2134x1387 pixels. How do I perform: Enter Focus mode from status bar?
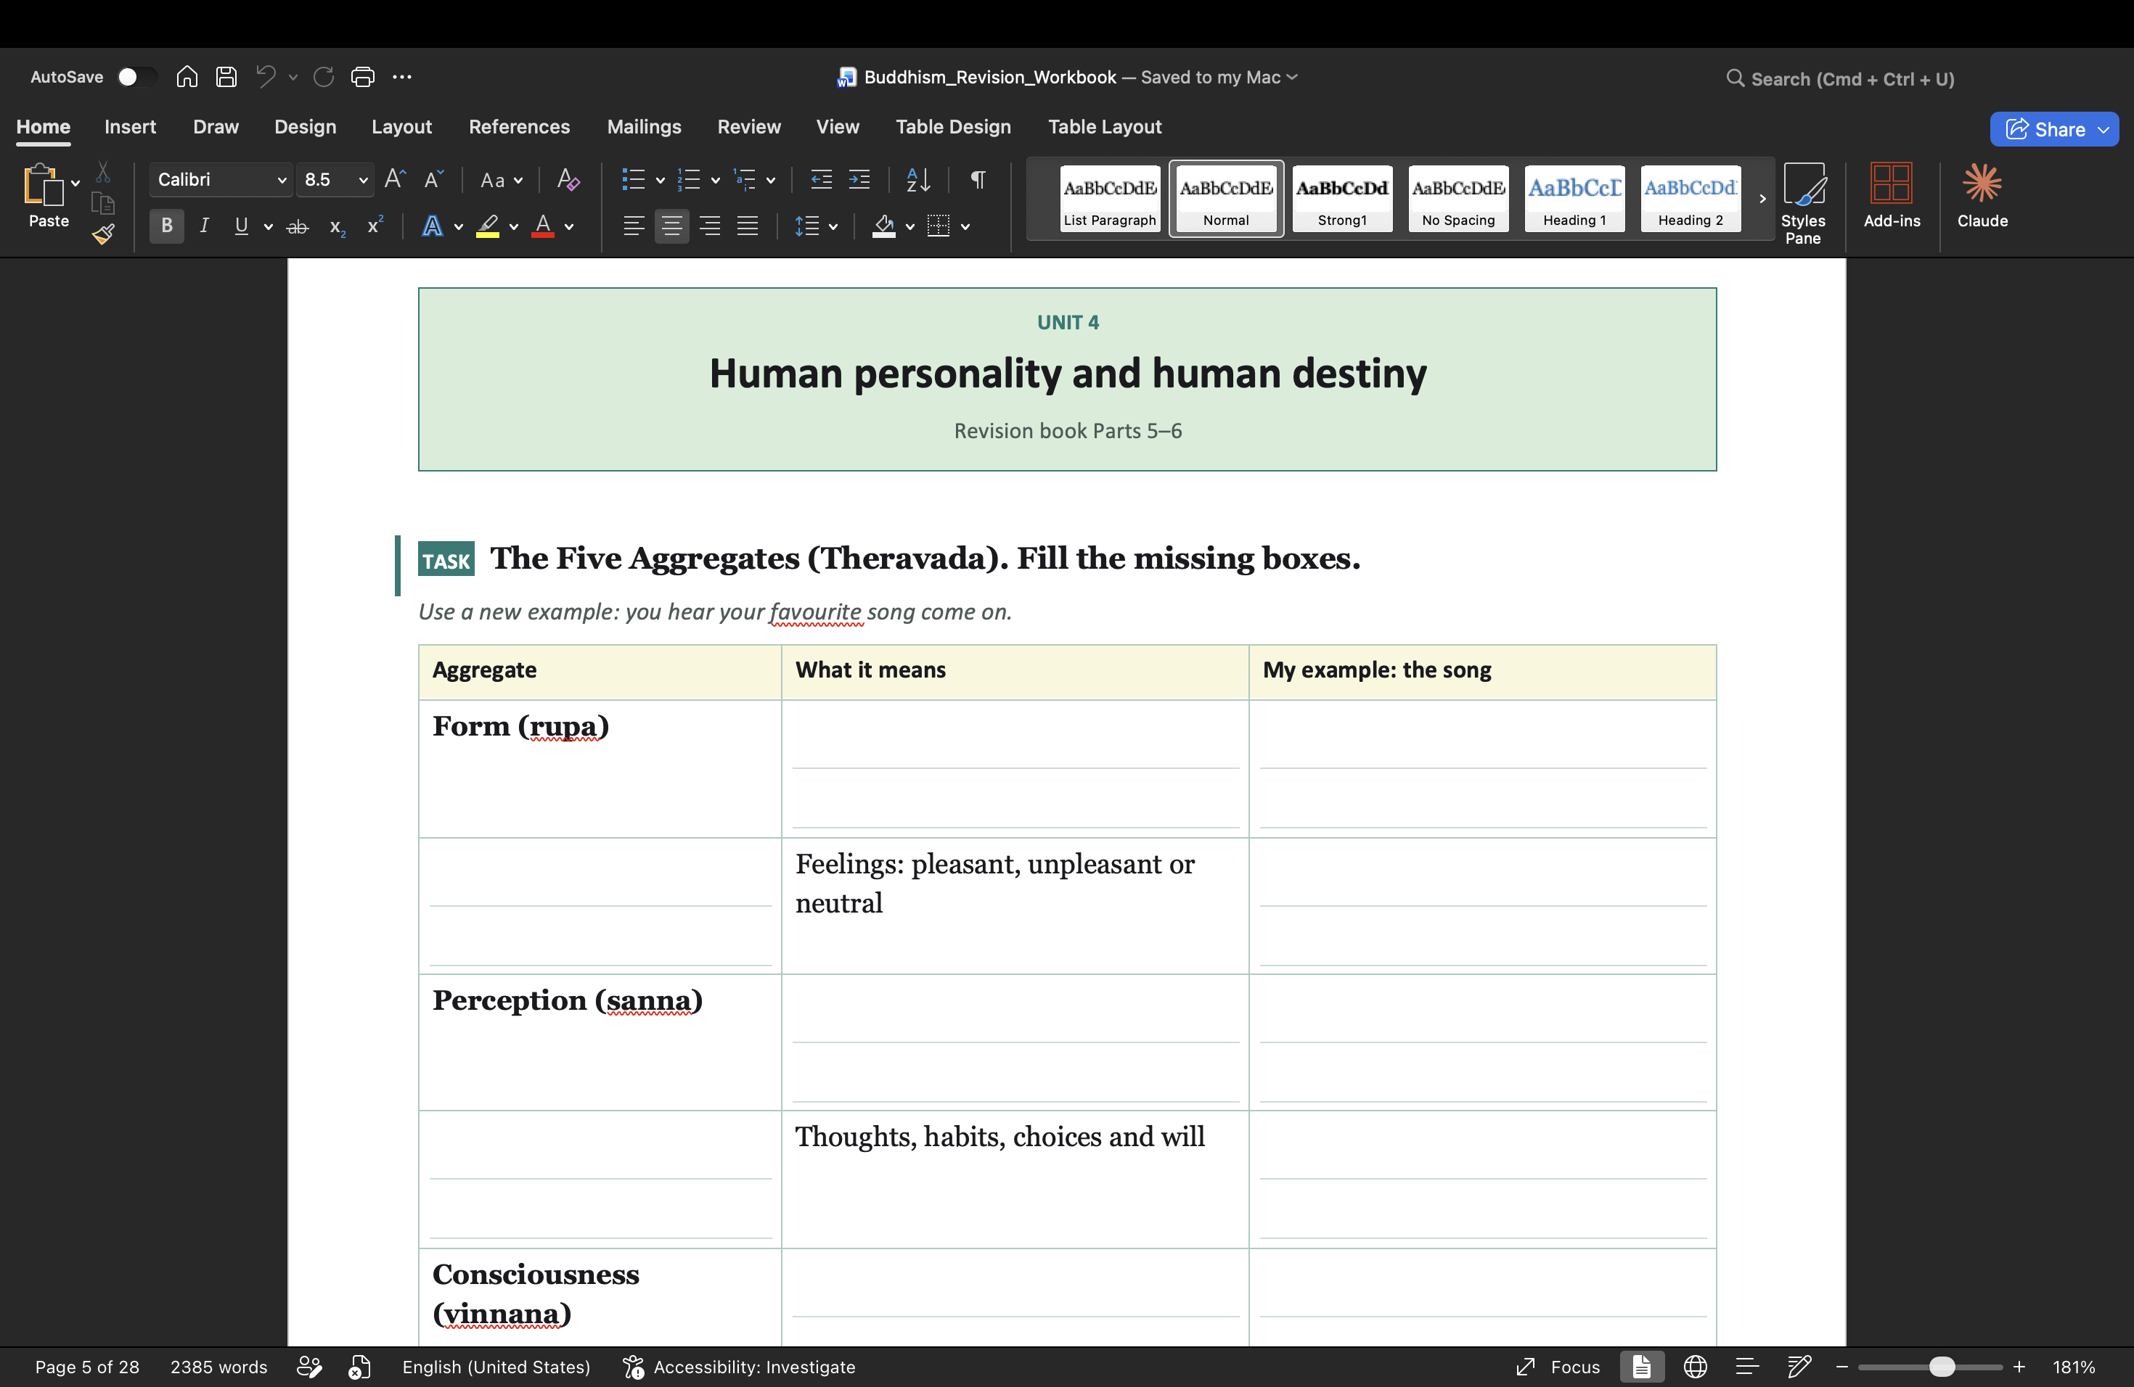pos(1558,1367)
